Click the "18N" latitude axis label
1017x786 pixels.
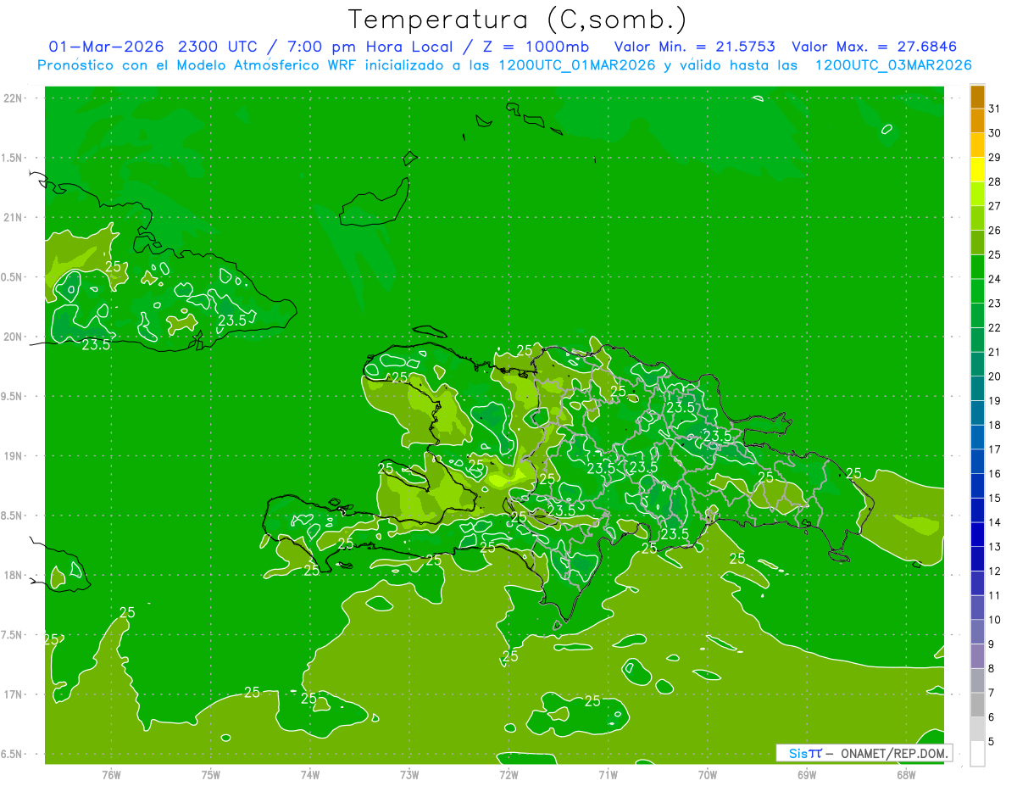coord(12,575)
